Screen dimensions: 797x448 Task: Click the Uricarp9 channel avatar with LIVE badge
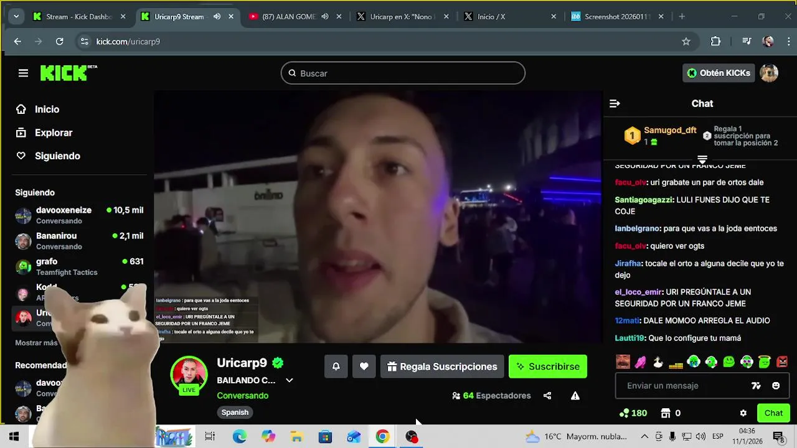[x=189, y=375]
